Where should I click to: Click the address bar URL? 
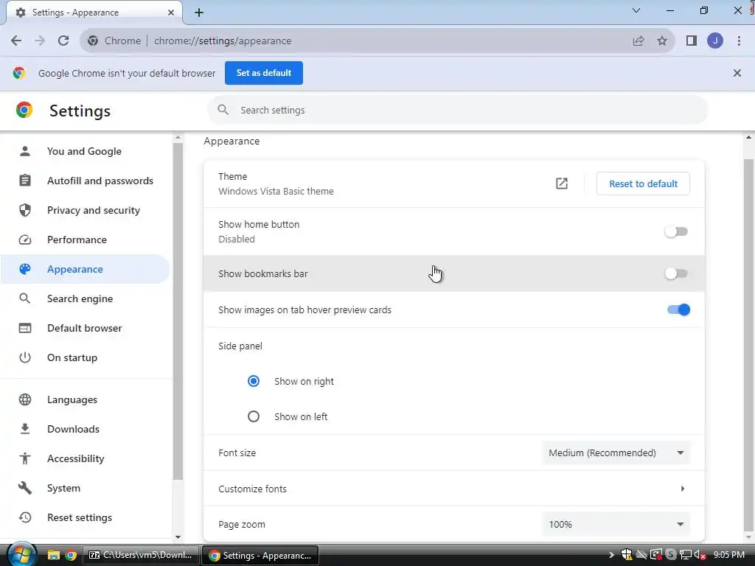click(x=223, y=41)
